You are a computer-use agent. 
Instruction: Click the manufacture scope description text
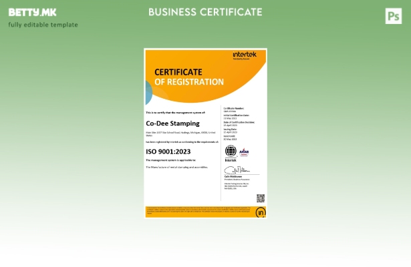(176, 167)
